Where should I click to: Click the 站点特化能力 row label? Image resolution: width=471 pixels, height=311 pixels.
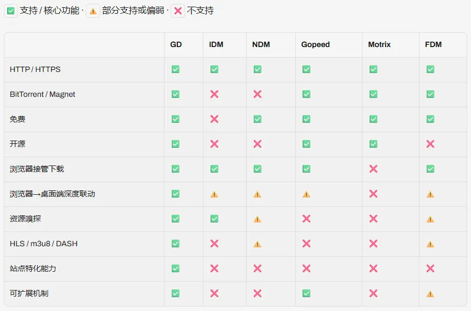tap(33, 268)
